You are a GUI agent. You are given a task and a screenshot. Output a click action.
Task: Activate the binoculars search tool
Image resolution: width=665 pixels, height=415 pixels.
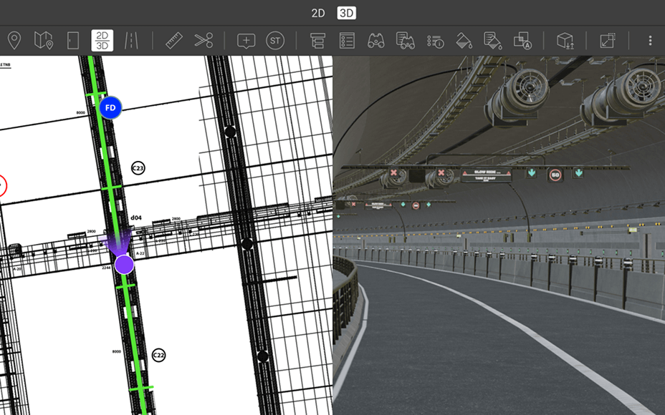375,40
